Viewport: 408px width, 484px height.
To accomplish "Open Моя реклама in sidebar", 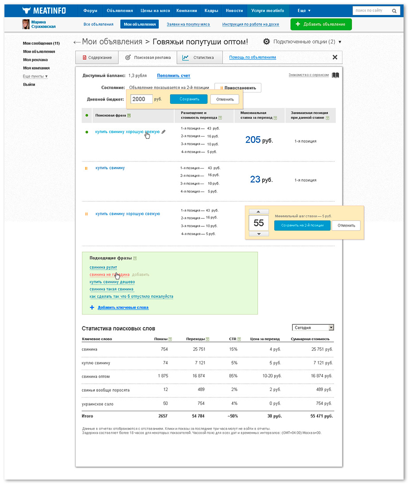I will click(35, 60).
